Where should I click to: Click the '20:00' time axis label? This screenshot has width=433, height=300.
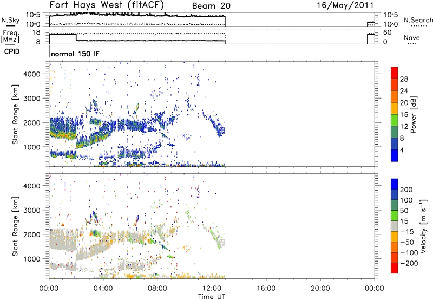pyautogui.click(x=320, y=288)
